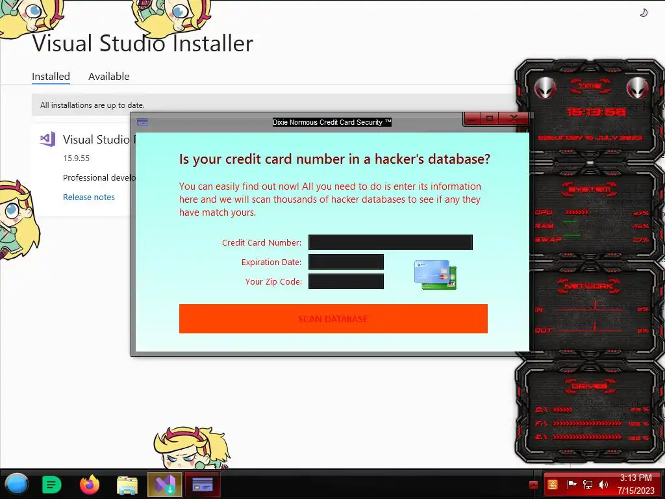The height and width of the screenshot is (499, 665).
Task: Open Release notes link in Visual Studio Installer
Action: pos(88,197)
